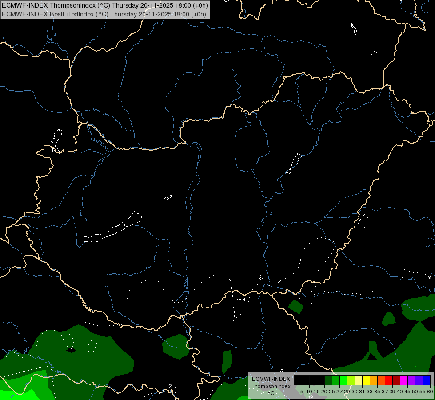The image size is (435, 400).
Task: Pick the orange 33-35 legend swatch
Action: tap(374, 380)
